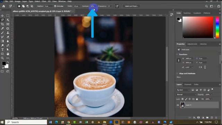Viewport: 222px width, 125px height.
Task: Create a new group folder icon
Action: pyautogui.click(x=207, y=118)
